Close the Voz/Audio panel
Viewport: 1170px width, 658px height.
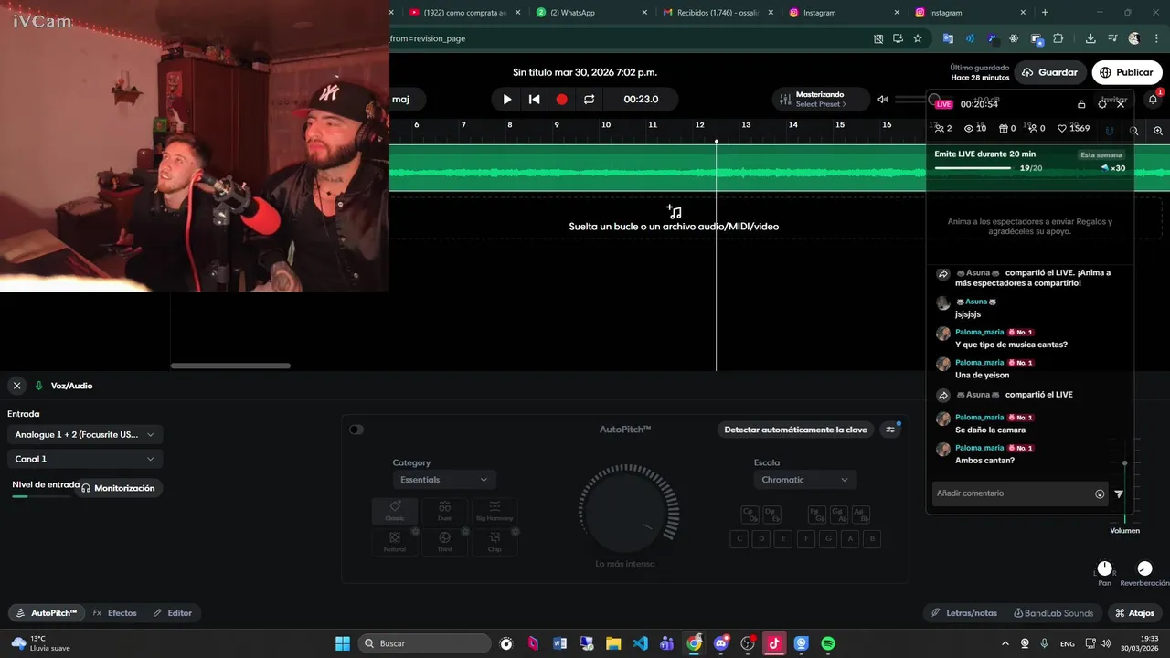16,386
